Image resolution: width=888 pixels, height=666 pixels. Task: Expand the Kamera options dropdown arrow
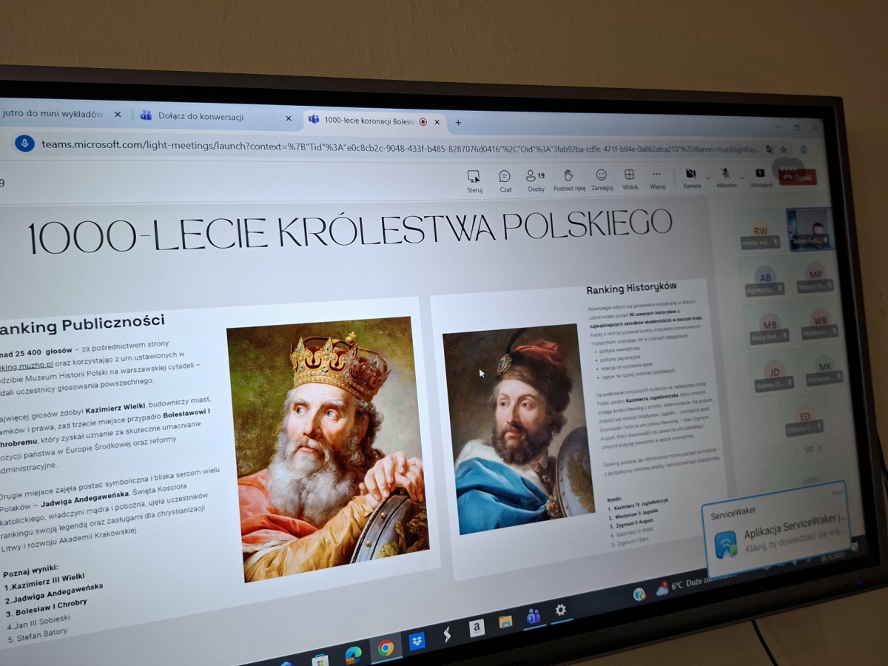coord(707,178)
